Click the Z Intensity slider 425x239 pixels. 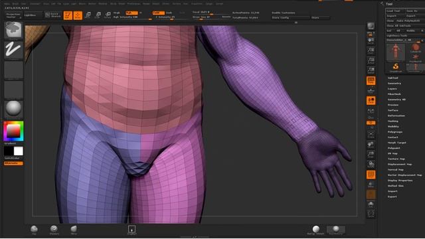pos(171,17)
